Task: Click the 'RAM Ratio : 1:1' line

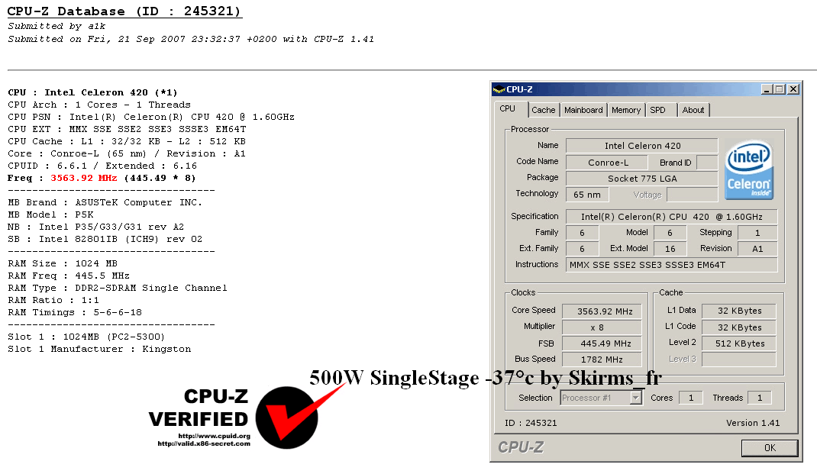Action: [53, 301]
